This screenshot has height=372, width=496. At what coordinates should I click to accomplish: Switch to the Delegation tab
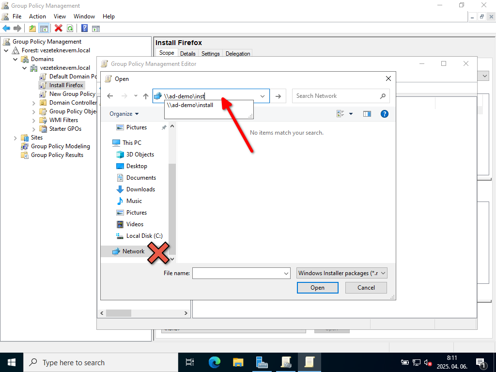(238, 54)
